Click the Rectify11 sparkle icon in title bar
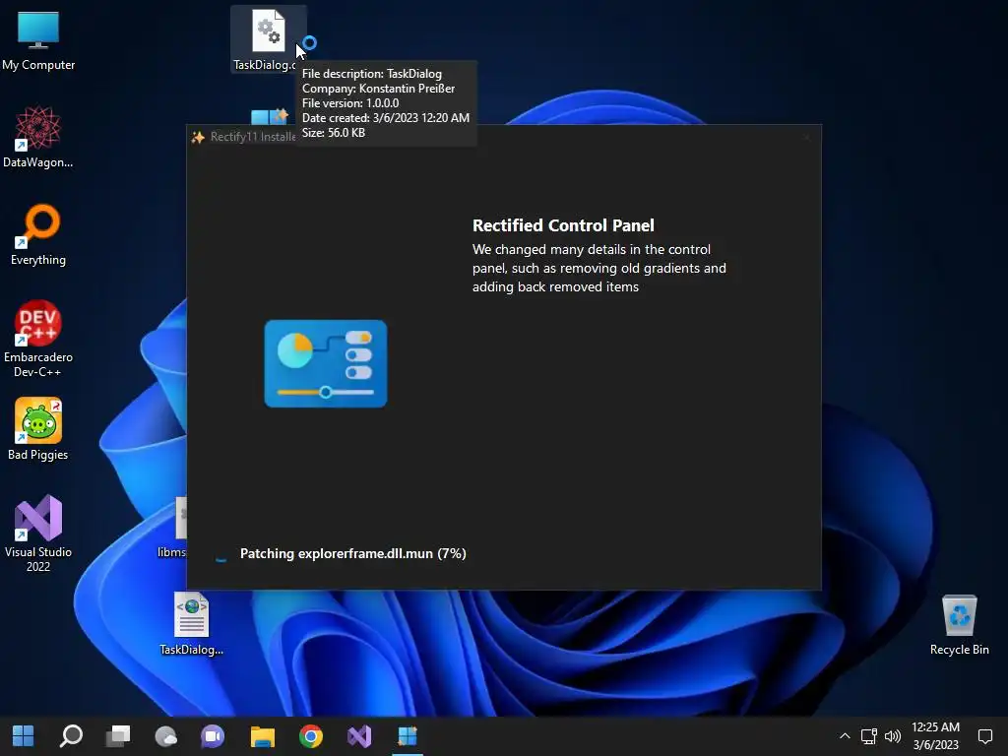This screenshot has height=756, width=1008. (198, 137)
